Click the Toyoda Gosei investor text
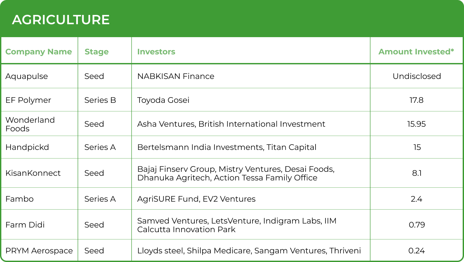464x262 pixels. [163, 100]
